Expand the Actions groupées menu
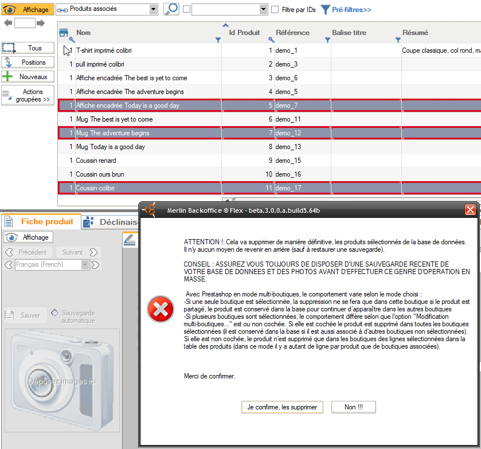 [28, 95]
